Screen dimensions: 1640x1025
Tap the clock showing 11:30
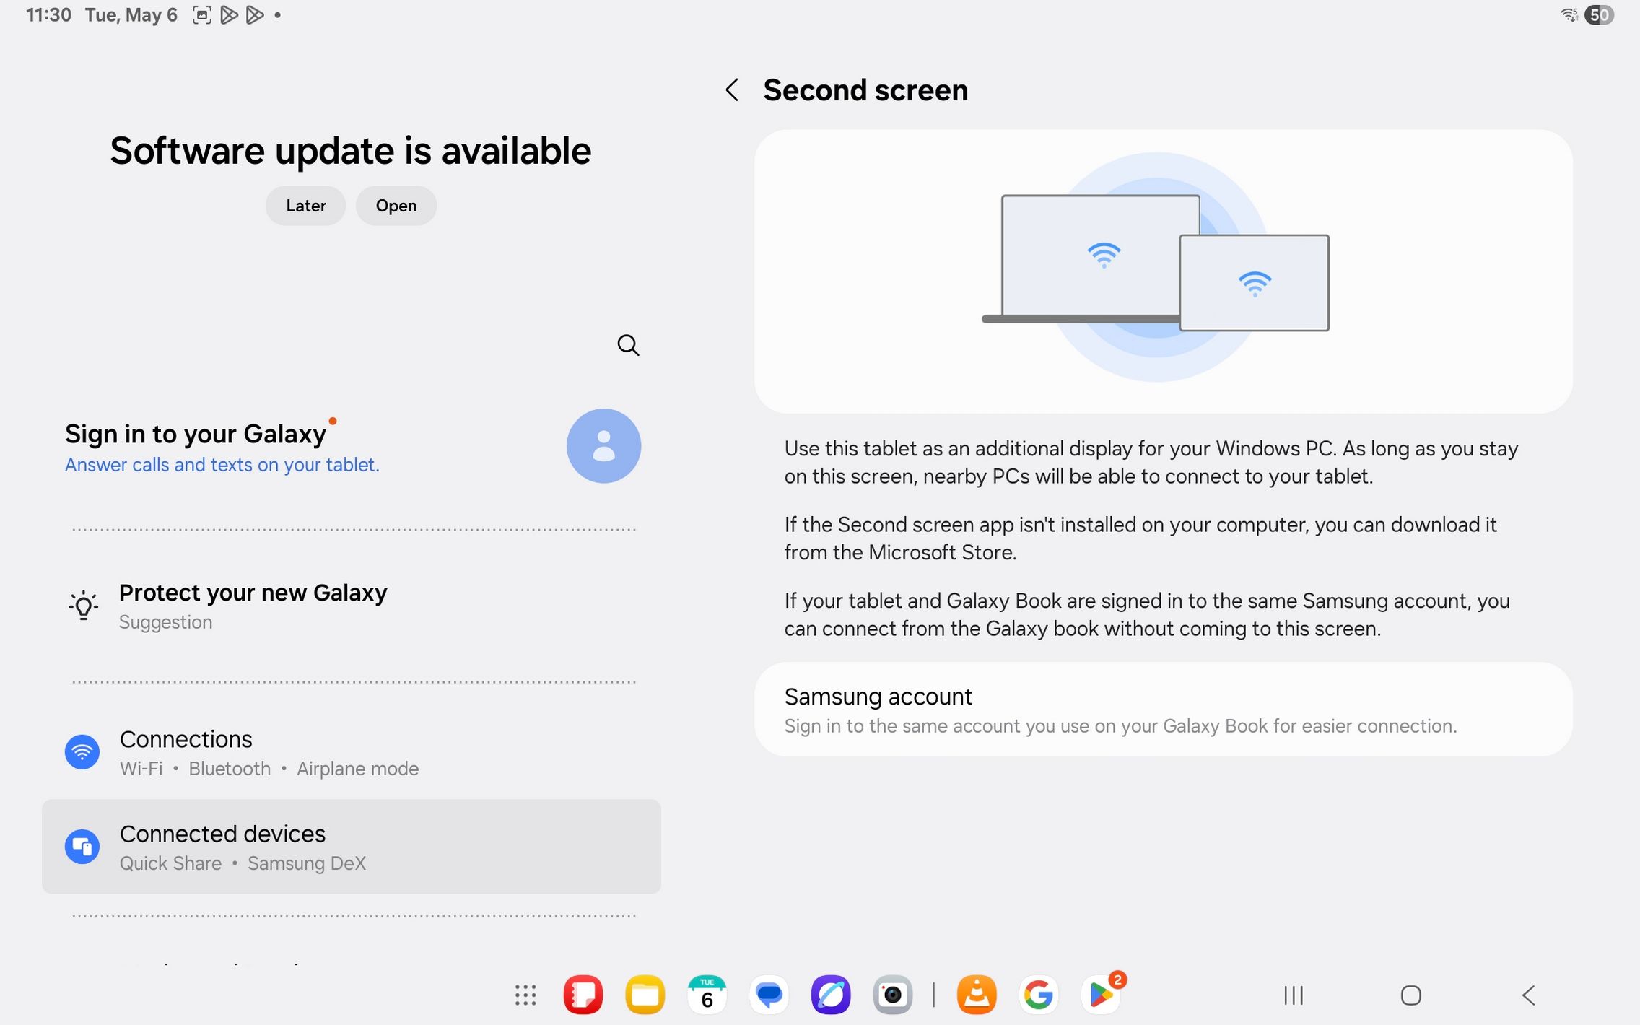point(48,14)
